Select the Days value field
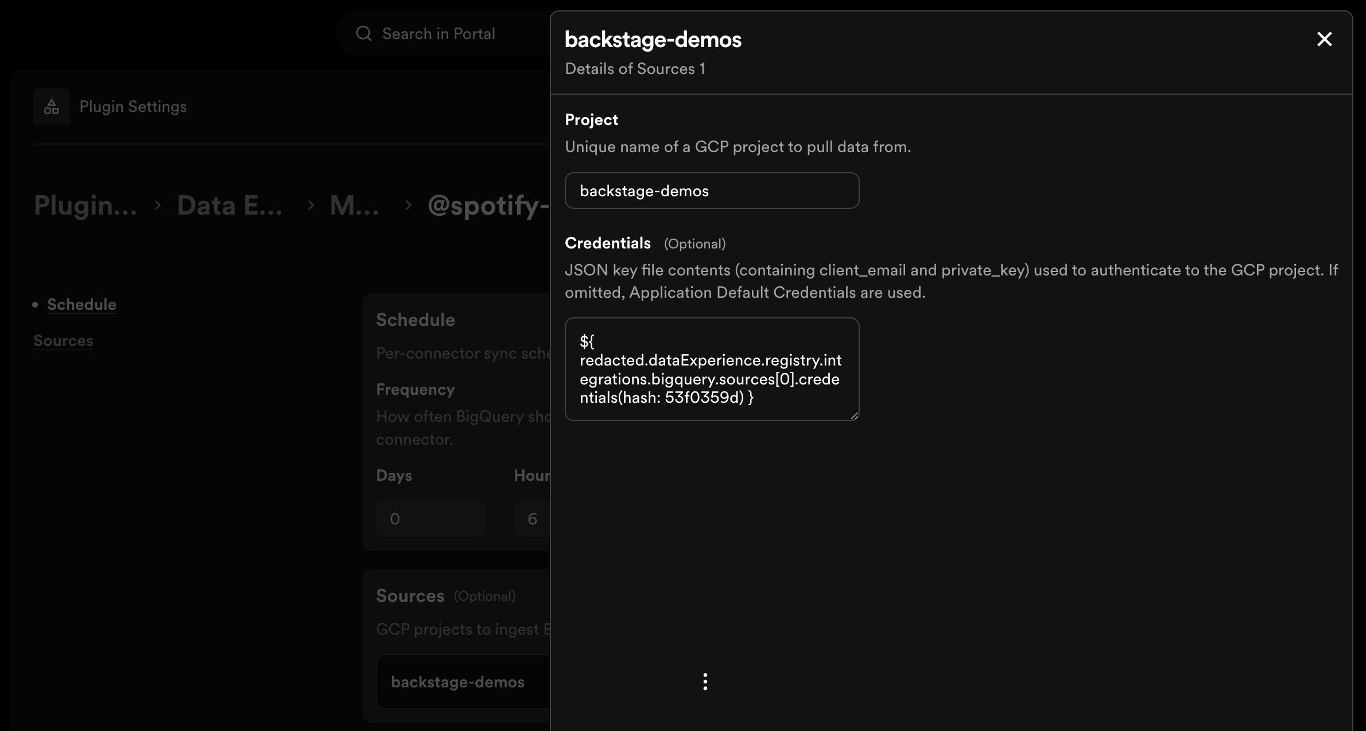Image resolution: width=1366 pixels, height=731 pixels. click(x=431, y=519)
